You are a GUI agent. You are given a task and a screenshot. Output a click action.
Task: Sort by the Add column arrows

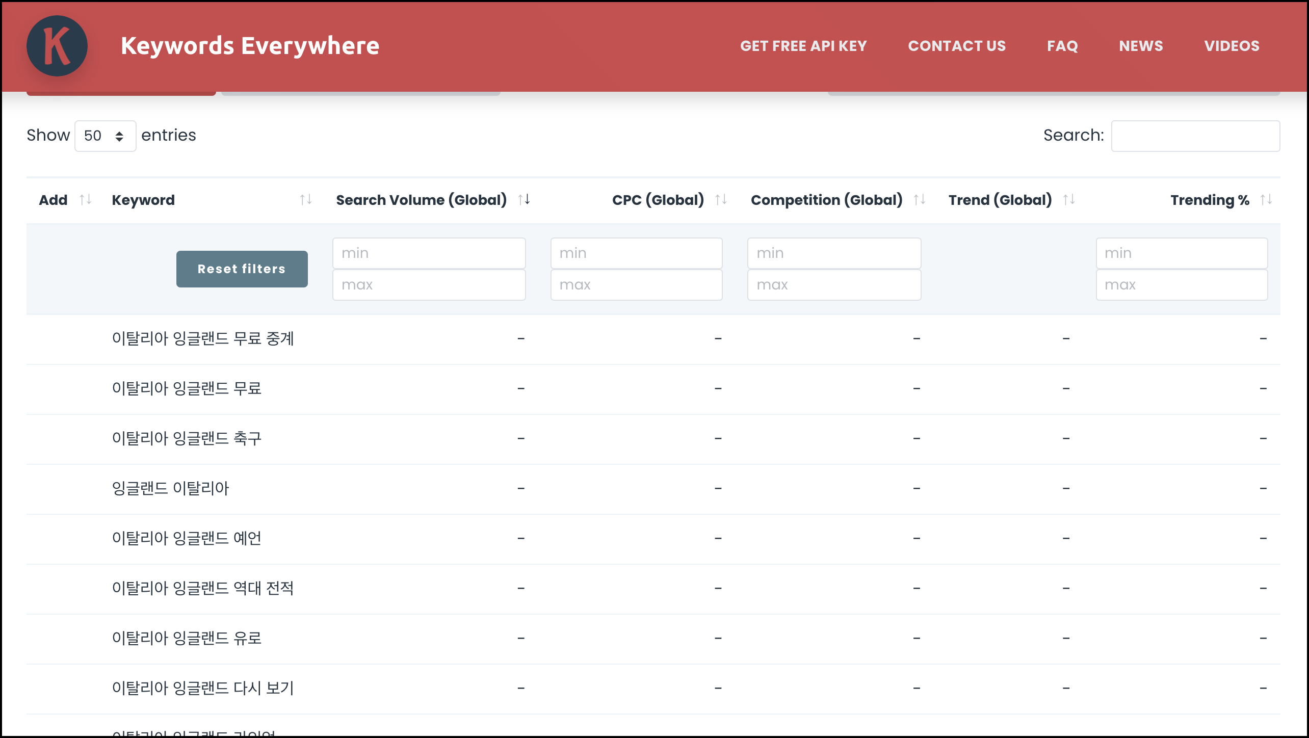86,199
